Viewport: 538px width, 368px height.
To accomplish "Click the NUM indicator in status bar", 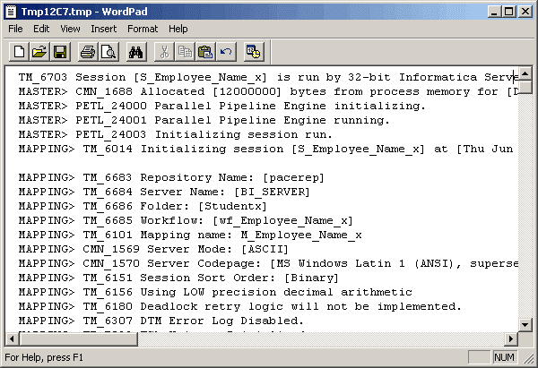I will tap(504, 357).
